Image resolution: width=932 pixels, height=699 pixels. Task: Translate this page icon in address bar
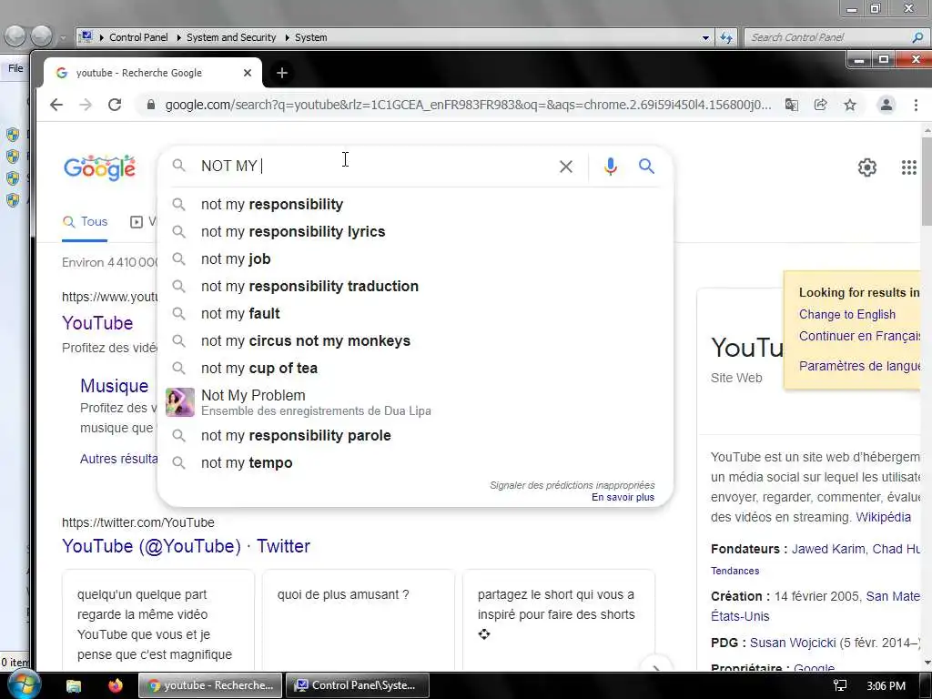coord(791,105)
